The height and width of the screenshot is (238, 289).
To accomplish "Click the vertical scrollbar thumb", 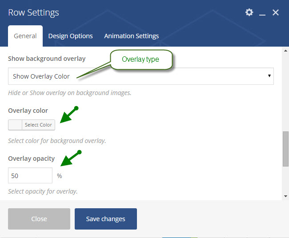I will (285, 149).
